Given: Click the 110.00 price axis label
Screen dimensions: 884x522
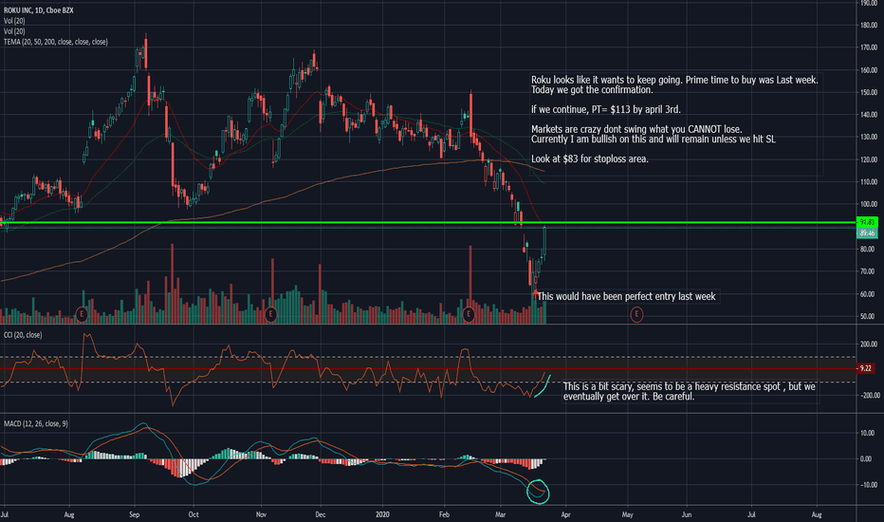Looking at the screenshot, I should [868, 181].
